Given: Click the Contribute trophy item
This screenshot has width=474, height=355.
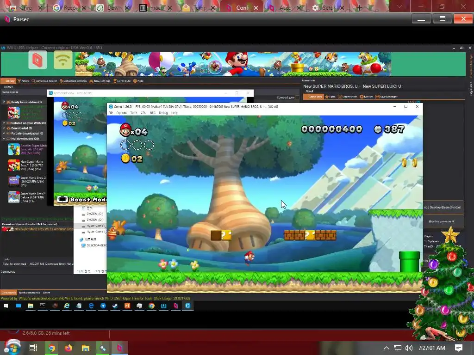Looking at the screenshot, I should click(122, 81).
